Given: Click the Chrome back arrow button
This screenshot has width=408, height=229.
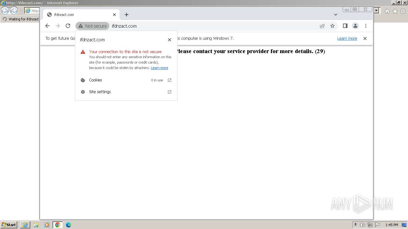Looking at the screenshot, I should [x=47, y=26].
